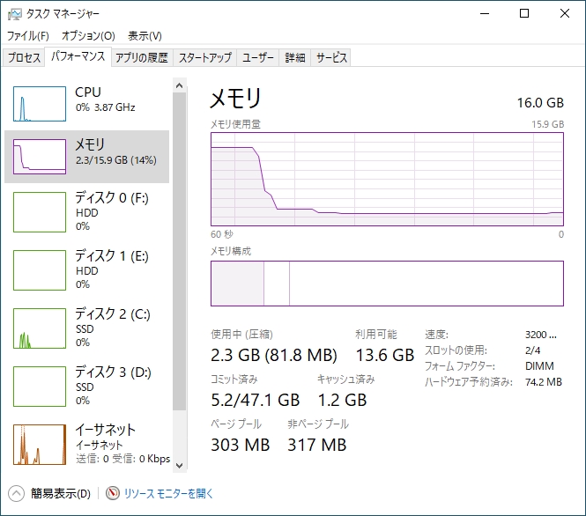This screenshot has height=516, width=586.
Task: Click the 簡易表示(D) button label
Action: [x=60, y=494]
